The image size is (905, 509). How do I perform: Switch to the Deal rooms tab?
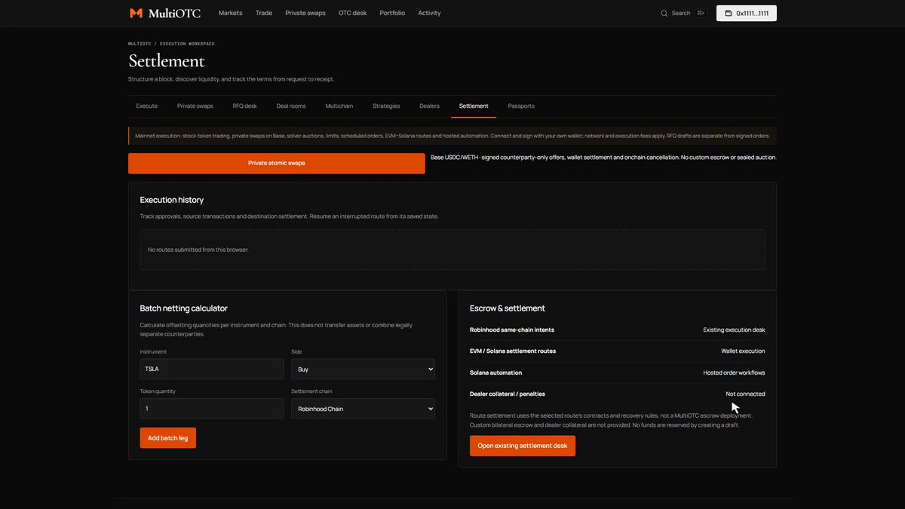click(x=291, y=106)
